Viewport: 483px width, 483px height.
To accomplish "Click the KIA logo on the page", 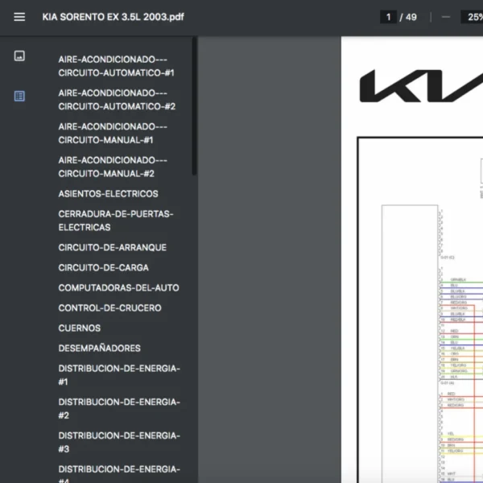I will (x=421, y=86).
